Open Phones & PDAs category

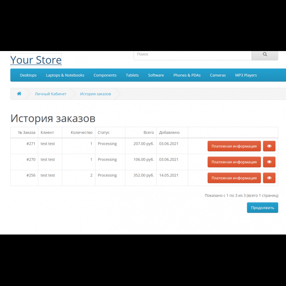(187, 75)
